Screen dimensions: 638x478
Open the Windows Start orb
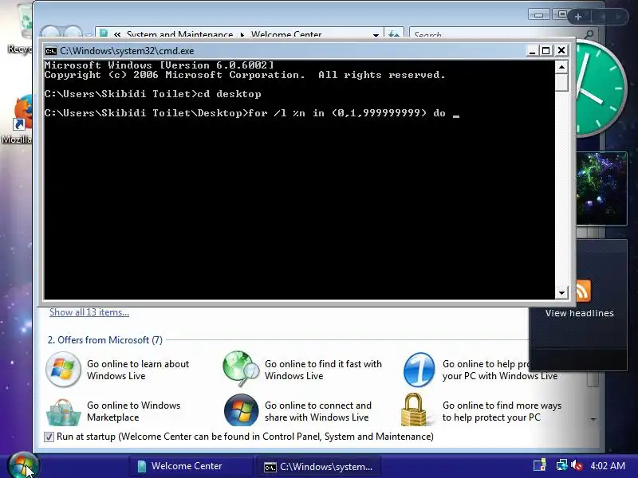point(23,465)
